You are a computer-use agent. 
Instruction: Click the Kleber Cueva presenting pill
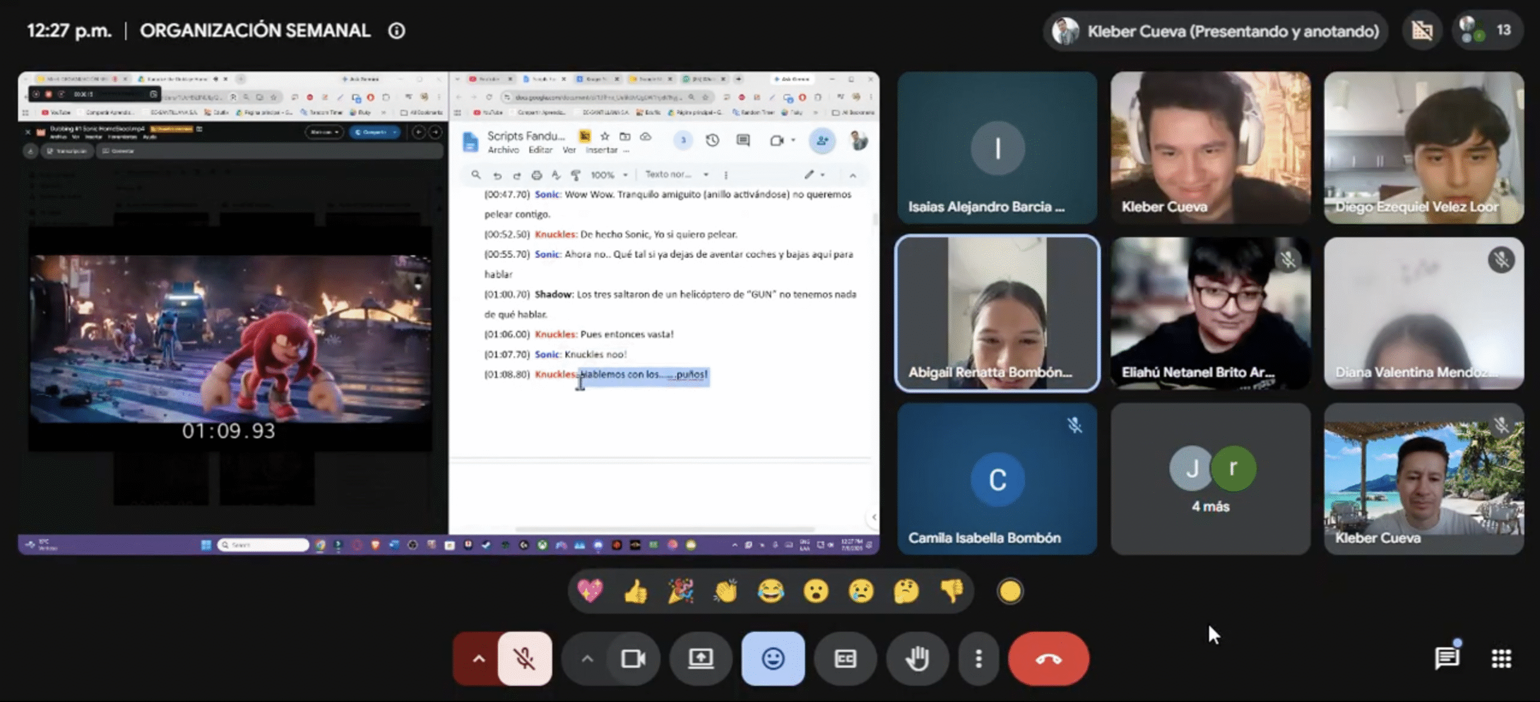pyautogui.click(x=1216, y=31)
